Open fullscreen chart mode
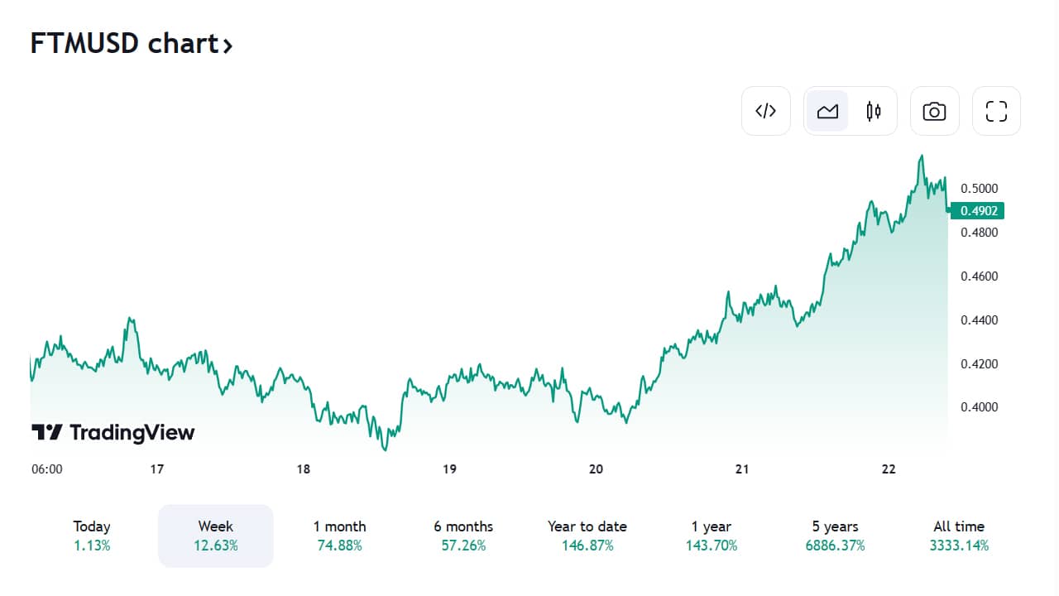 (996, 111)
